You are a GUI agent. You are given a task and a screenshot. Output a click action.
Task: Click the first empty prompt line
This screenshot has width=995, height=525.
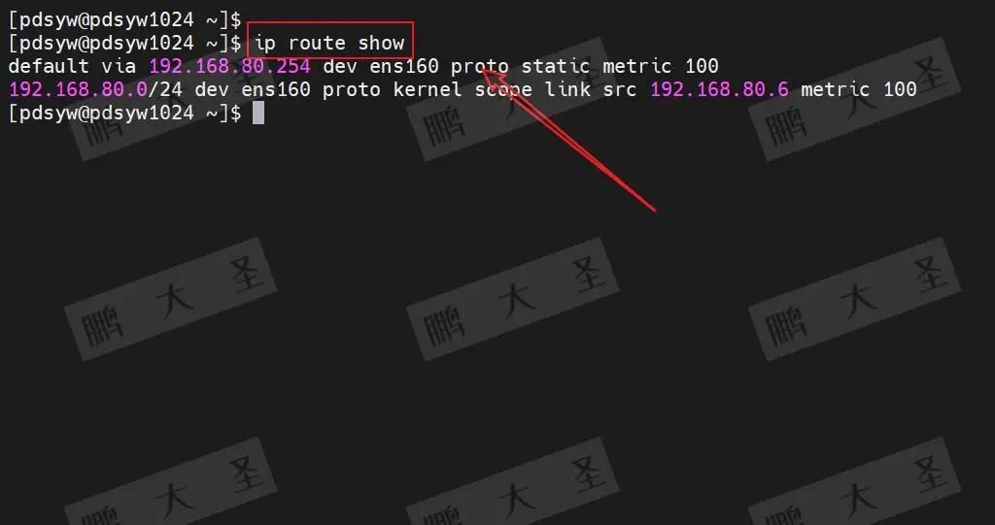click(x=124, y=19)
